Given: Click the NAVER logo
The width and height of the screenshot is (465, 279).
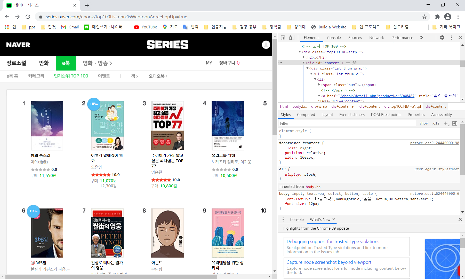Looking at the screenshot, I should tap(18, 45).
